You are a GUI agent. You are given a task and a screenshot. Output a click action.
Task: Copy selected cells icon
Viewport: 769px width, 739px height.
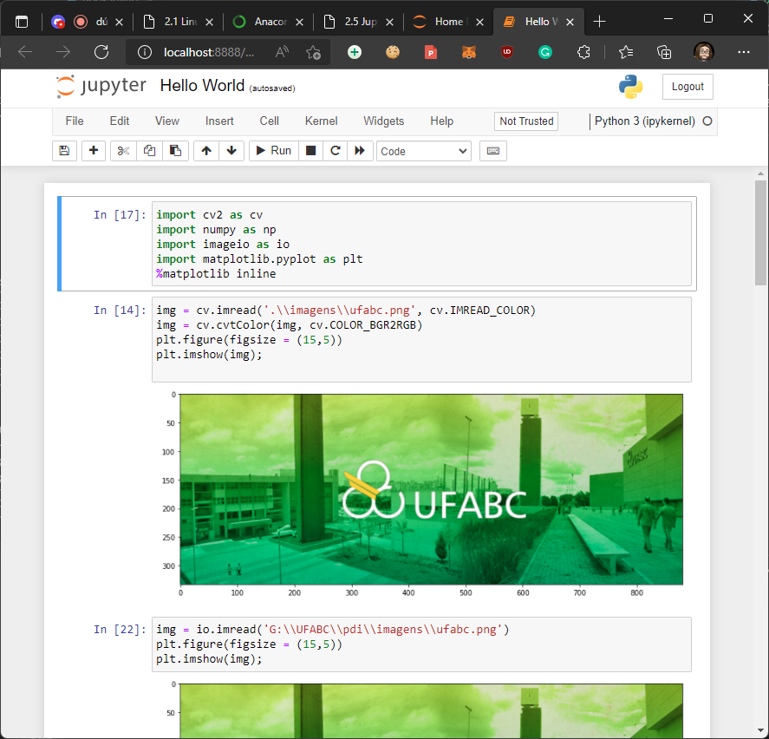149,151
